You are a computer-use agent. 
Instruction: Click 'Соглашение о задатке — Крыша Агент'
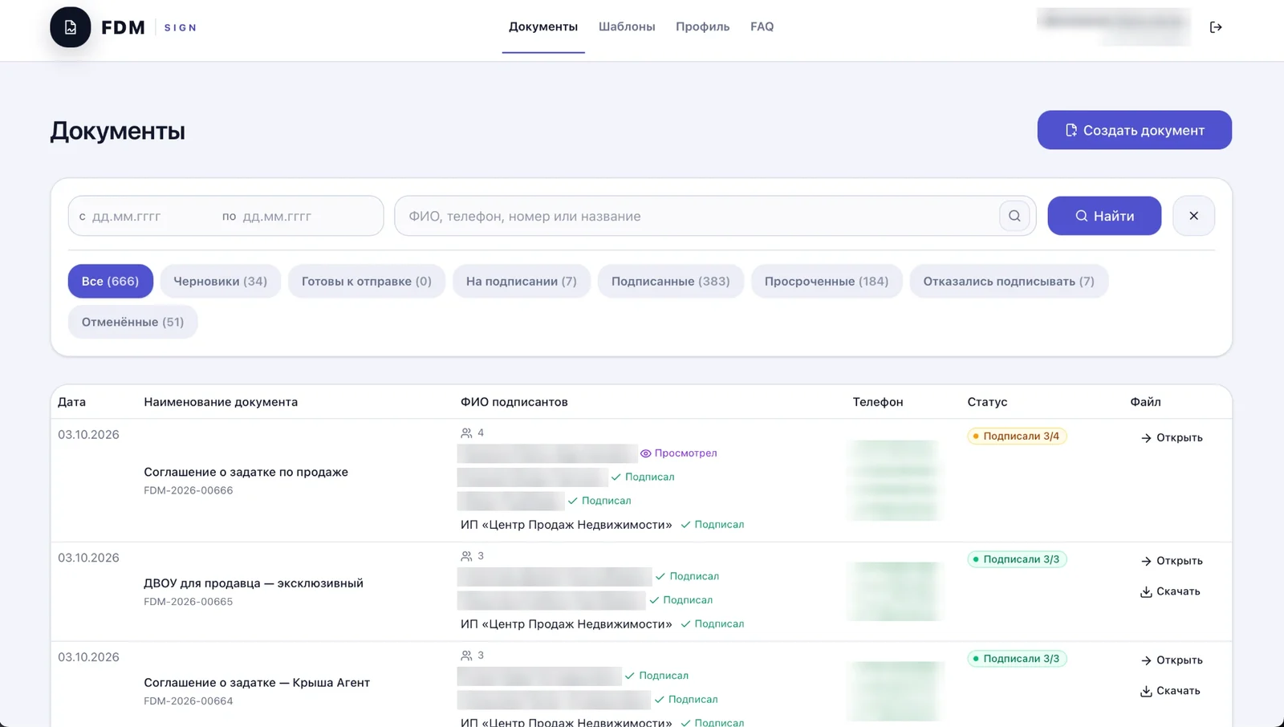[257, 683]
